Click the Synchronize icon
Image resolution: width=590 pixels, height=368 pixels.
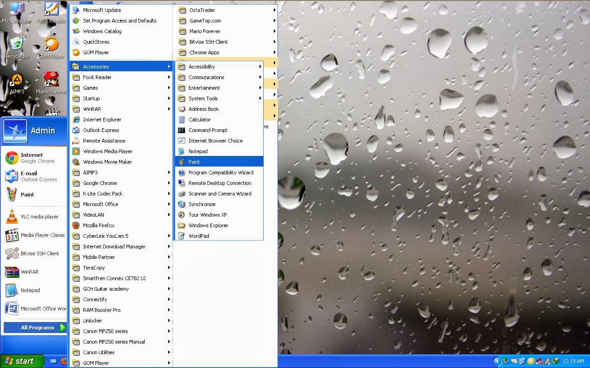point(182,204)
